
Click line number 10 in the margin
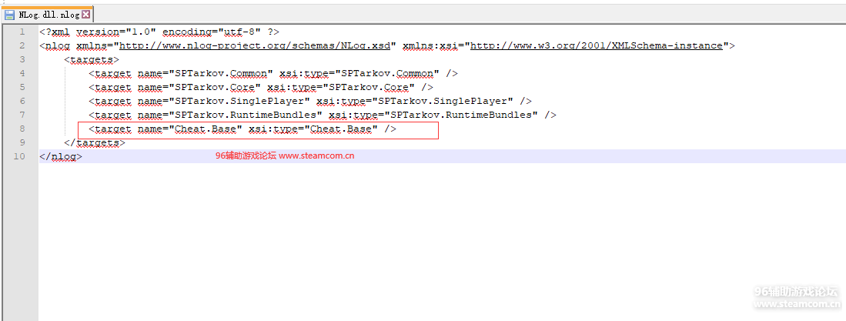click(x=20, y=156)
